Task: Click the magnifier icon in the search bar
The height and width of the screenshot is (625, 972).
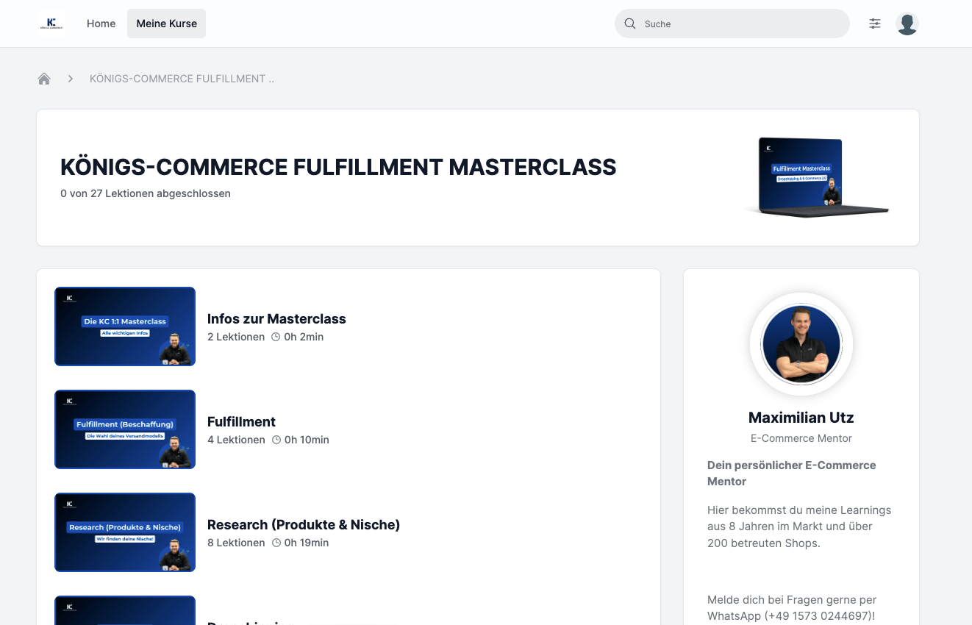Action: (630, 24)
